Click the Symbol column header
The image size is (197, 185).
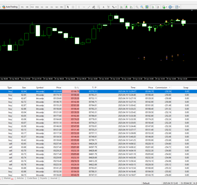tap(40, 88)
